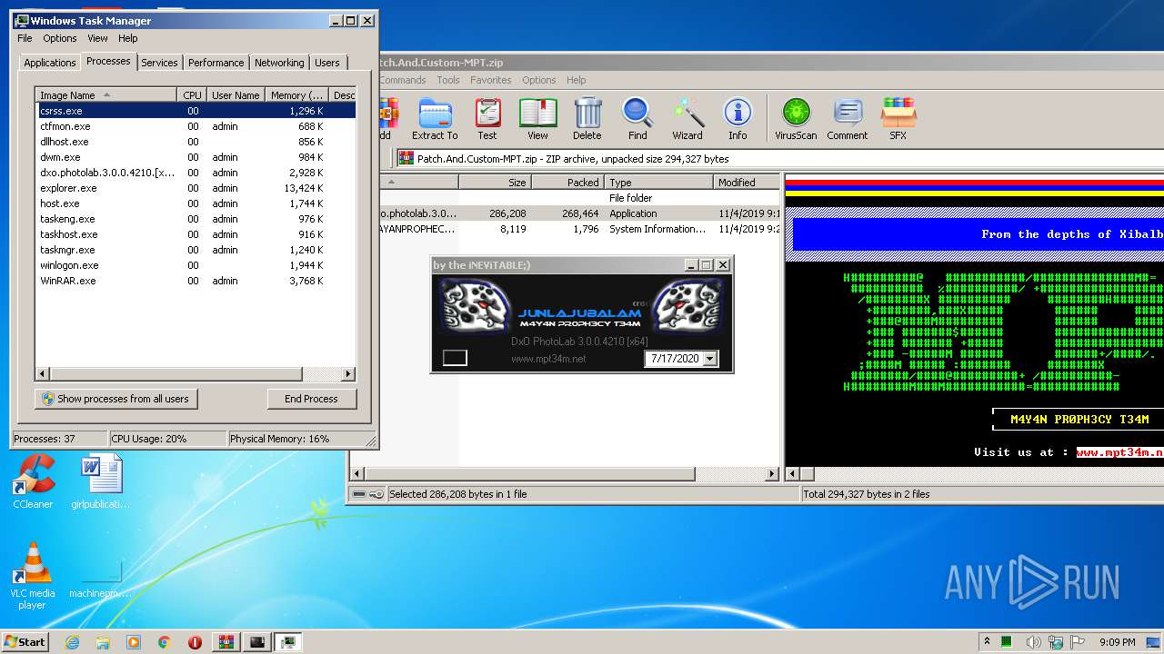The height and width of the screenshot is (654, 1164).
Task: Run VirusScan on the archive
Action: click(x=796, y=119)
